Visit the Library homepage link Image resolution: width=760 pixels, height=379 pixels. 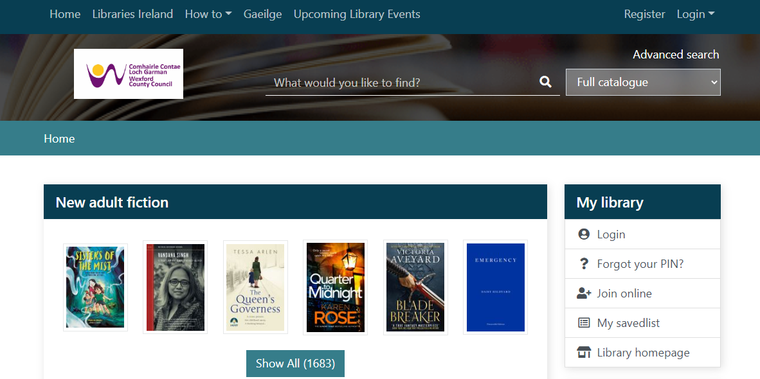(x=643, y=353)
